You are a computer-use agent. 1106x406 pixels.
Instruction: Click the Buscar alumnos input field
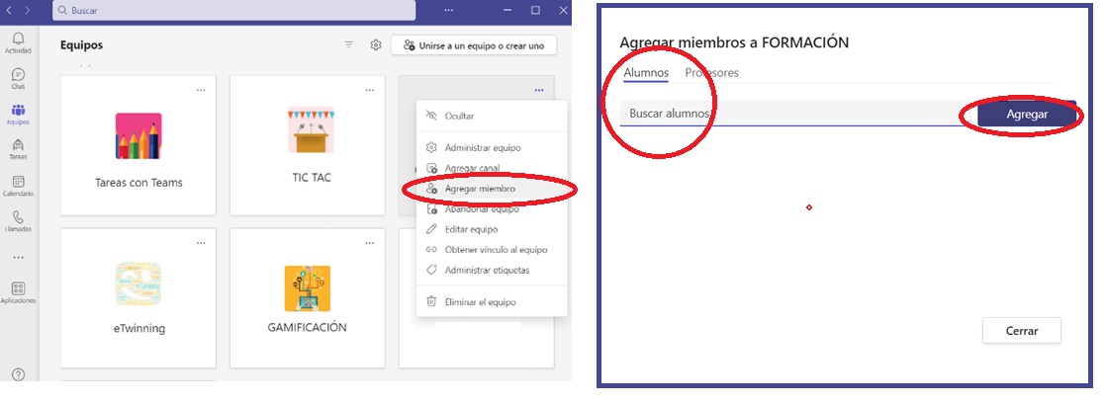[x=796, y=114]
